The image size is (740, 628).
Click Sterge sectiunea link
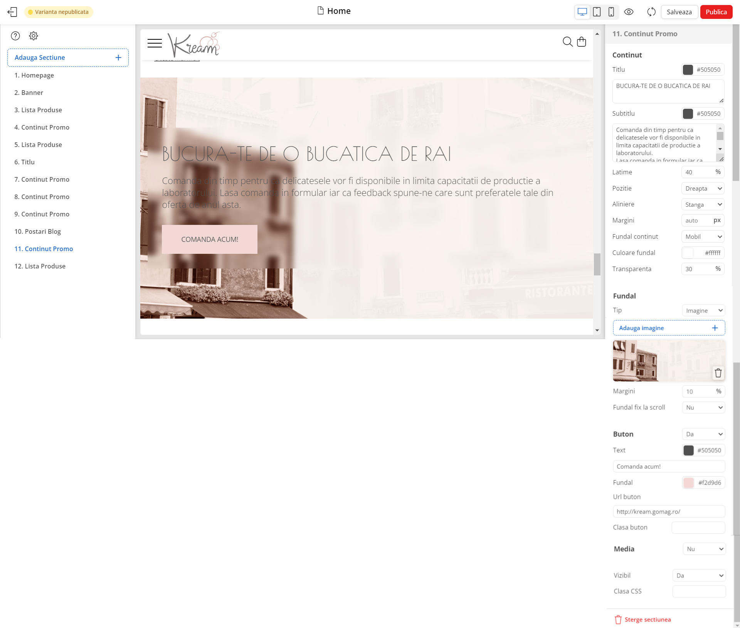click(647, 620)
